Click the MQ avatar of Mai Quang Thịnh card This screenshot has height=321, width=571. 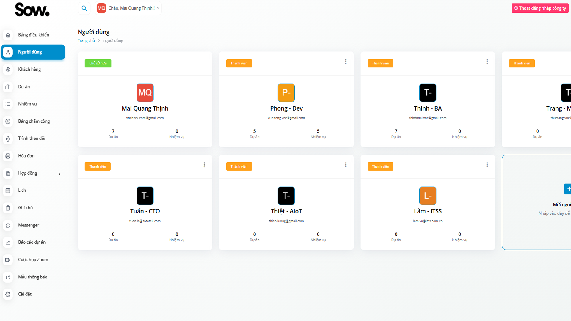point(145,93)
